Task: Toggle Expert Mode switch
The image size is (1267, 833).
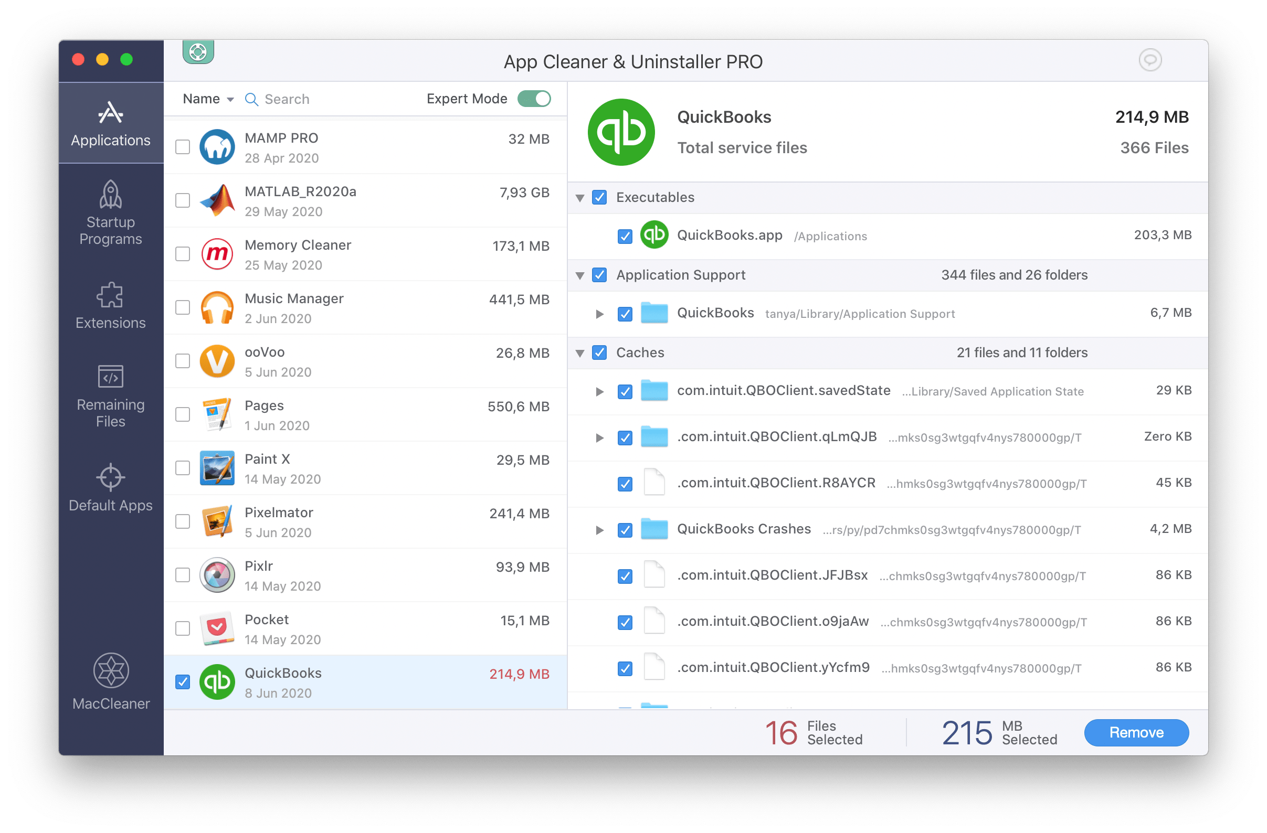Action: (x=536, y=98)
